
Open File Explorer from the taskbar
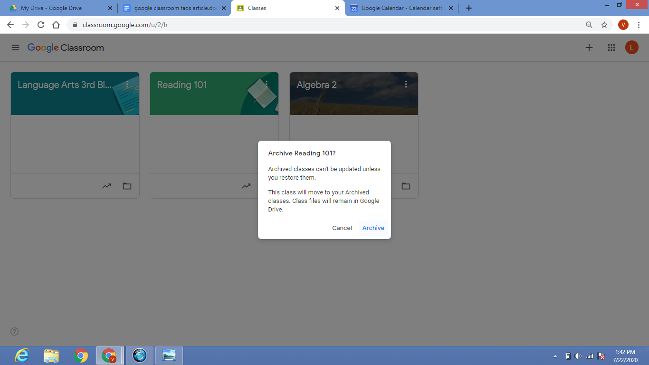pos(51,355)
